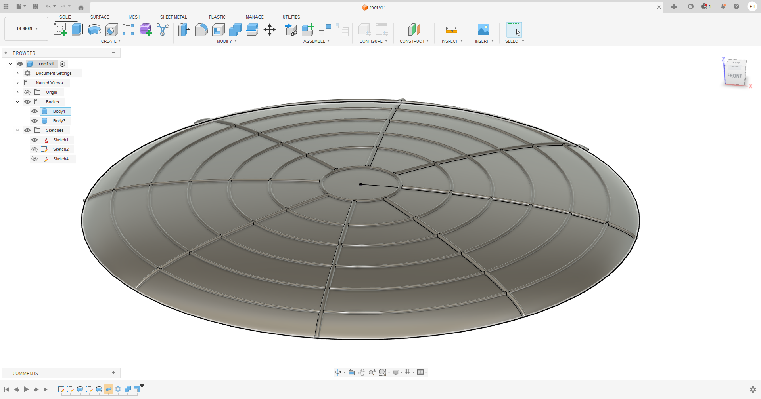This screenshot has height=399, width=761.
Task: Click the Measure tool icon
Action: point(452,30)
